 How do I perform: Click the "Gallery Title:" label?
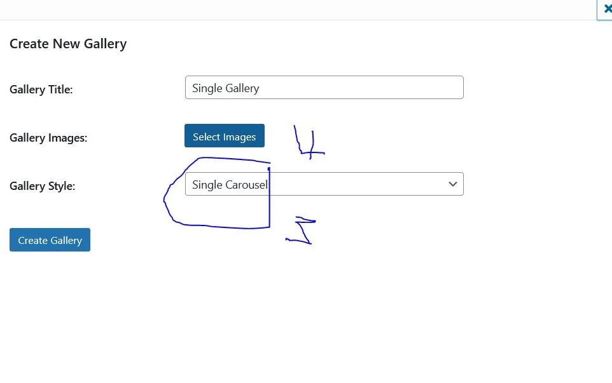click(41, 90)
